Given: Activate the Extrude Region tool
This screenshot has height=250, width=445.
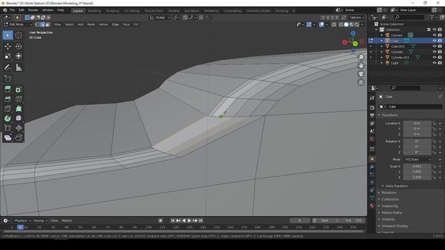Looking at the screenshot, I should 8,90.
